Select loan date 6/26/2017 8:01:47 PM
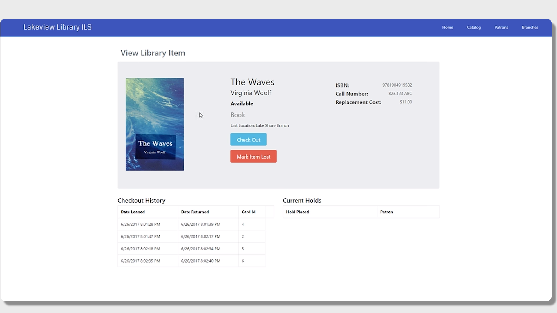The height and width of the screenshot is (313, 557). tap(140, 236)
